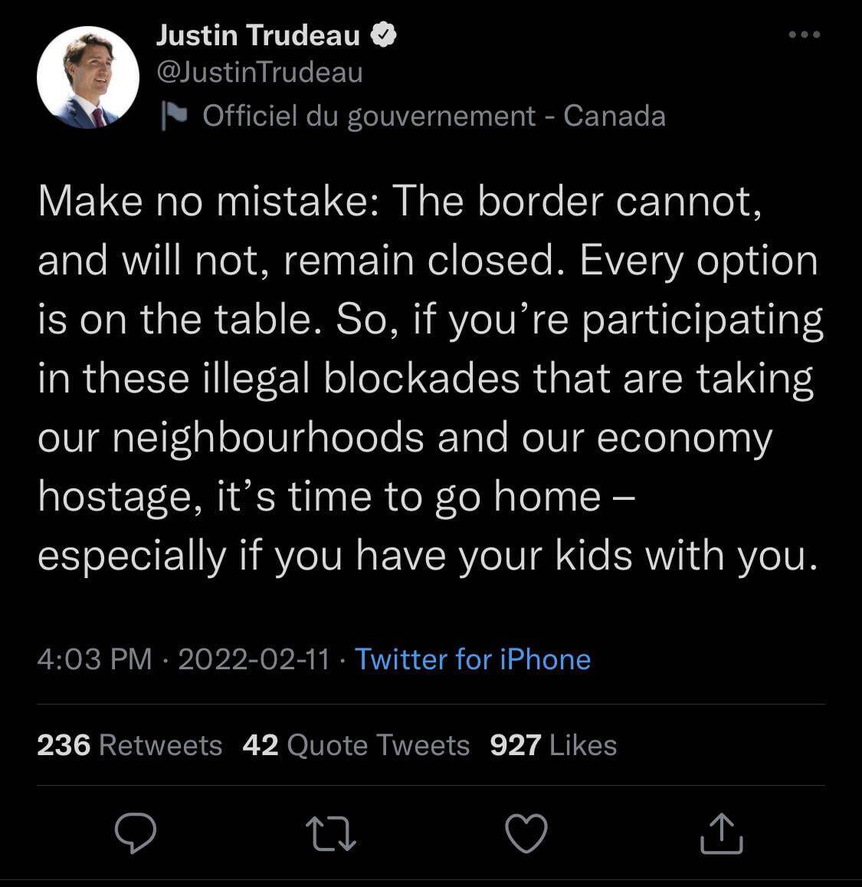Viewport: 862px width, 887px height.
Task: Click the display name Justin Trudeau
Action: [258, 35]
